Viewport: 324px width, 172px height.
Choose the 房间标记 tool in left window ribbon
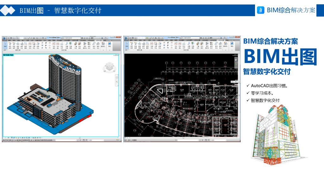click(x=89, y=45)
